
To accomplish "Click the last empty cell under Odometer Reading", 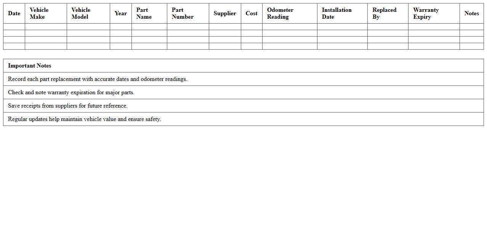I will tap(290, 46).
